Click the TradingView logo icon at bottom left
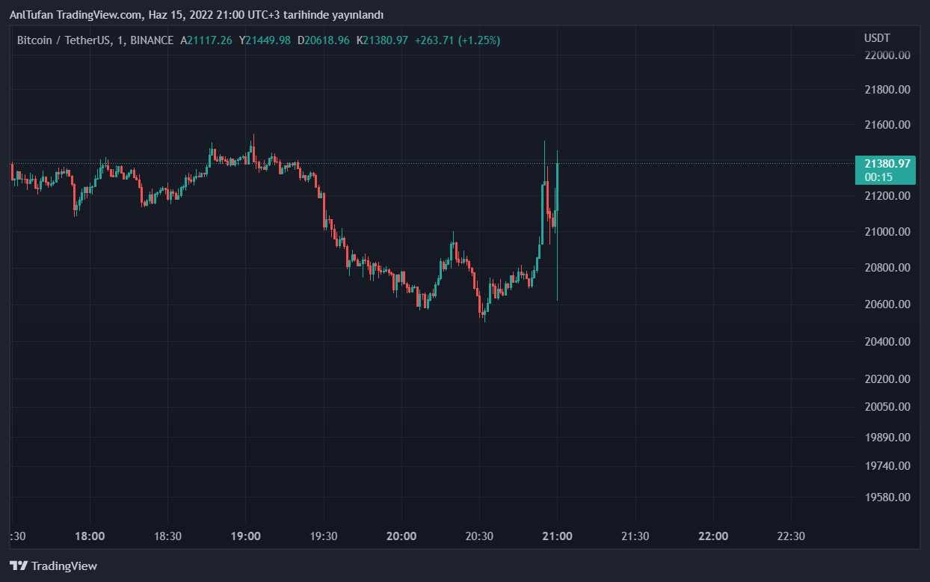 tap(19, 566)
